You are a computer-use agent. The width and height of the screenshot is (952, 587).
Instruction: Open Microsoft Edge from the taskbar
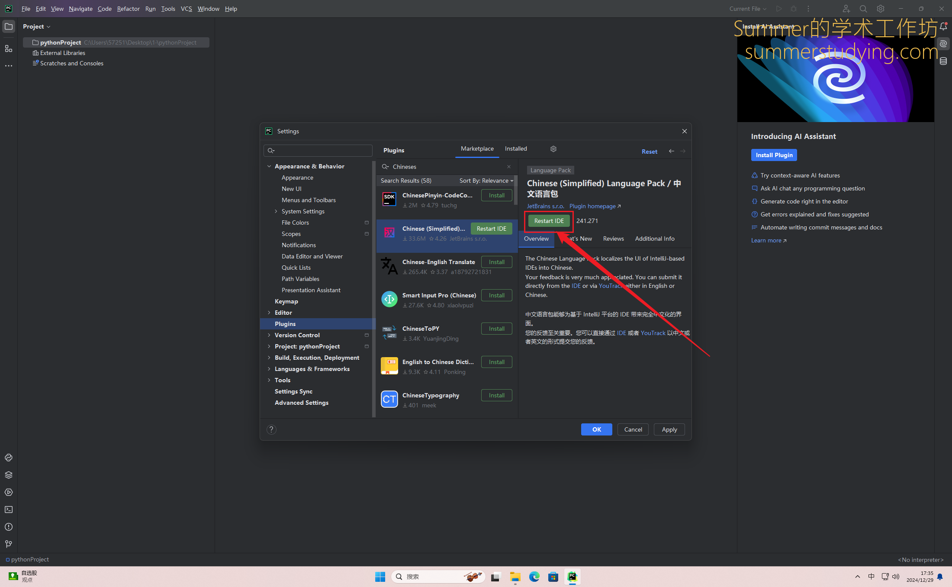pyautogui.click(x=534, y=577)
